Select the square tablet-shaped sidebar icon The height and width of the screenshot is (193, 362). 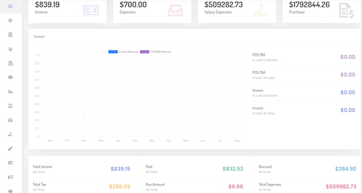pos(11,106)
